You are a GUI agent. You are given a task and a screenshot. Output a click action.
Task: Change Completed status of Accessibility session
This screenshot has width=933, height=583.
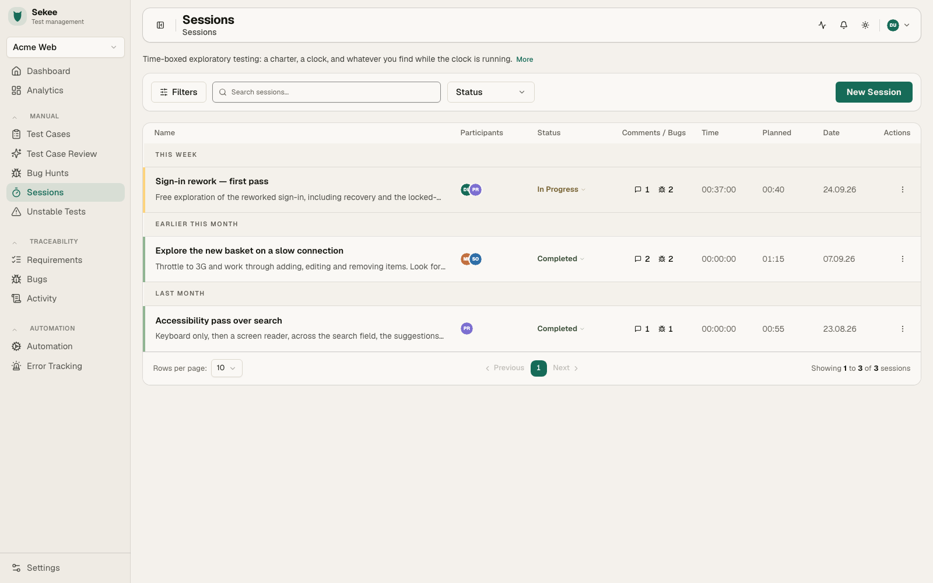point(560,329)
